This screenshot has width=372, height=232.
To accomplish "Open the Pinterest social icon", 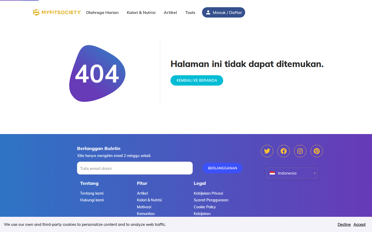I will click(x=317, y=151).
